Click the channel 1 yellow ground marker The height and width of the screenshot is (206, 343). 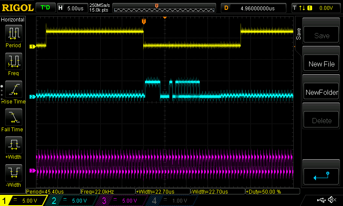[x=33, y=46]
